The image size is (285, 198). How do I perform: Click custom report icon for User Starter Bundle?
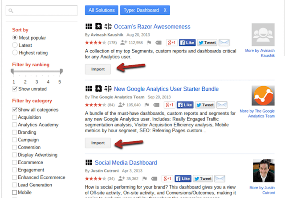point(108,89)
